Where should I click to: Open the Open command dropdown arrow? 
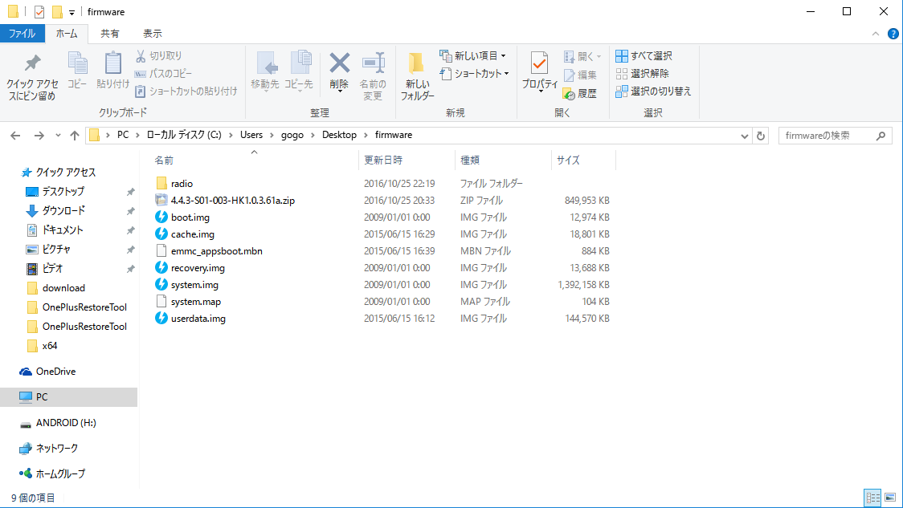coord(599,56)
